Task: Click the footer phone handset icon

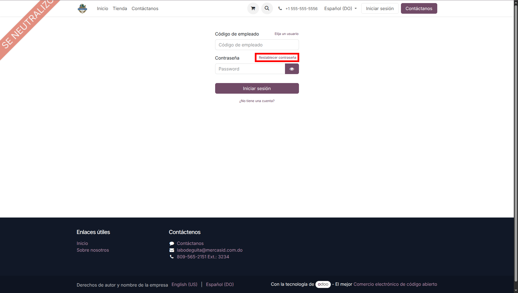Action: 172,257
